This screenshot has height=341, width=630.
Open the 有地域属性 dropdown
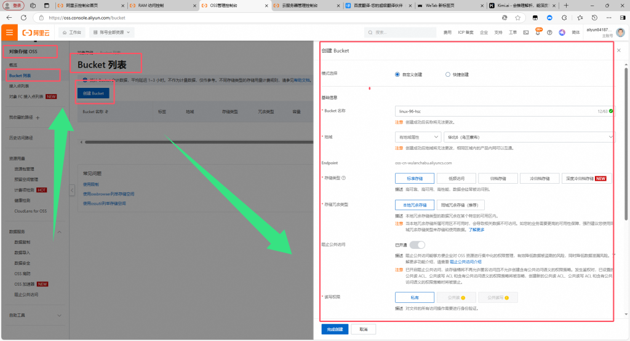(x=418, y=137)
